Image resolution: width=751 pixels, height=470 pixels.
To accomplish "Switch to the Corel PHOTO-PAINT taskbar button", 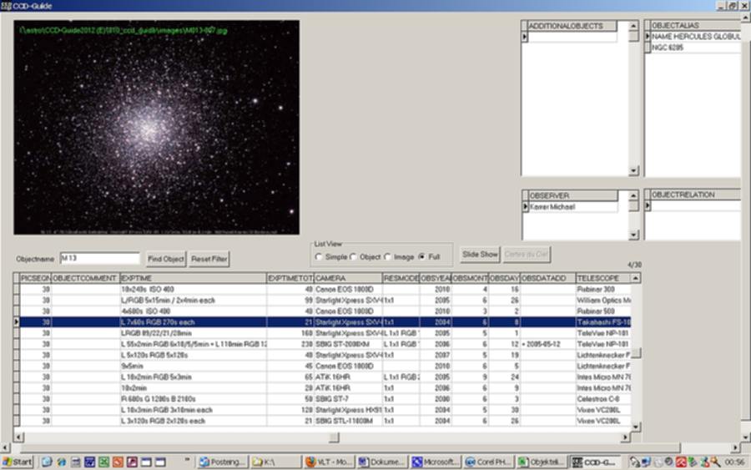I will pos(487,462).
